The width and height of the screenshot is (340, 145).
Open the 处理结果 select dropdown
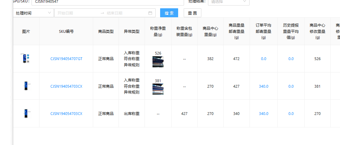pos(228,2)
